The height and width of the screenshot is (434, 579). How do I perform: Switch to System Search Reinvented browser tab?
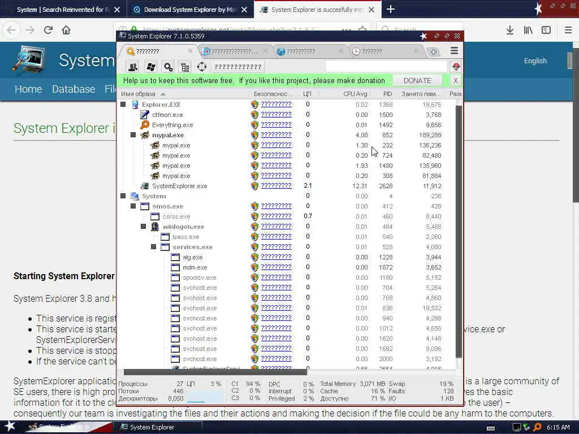63,9
